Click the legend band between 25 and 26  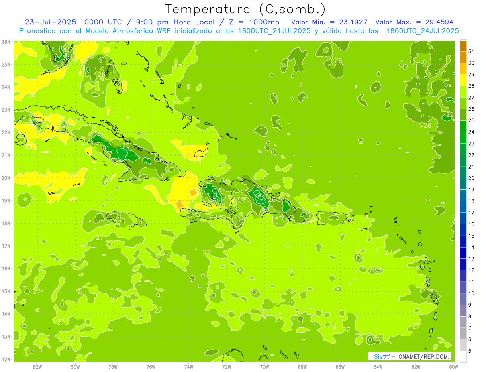pyautogui.click(x=464, y=115)
